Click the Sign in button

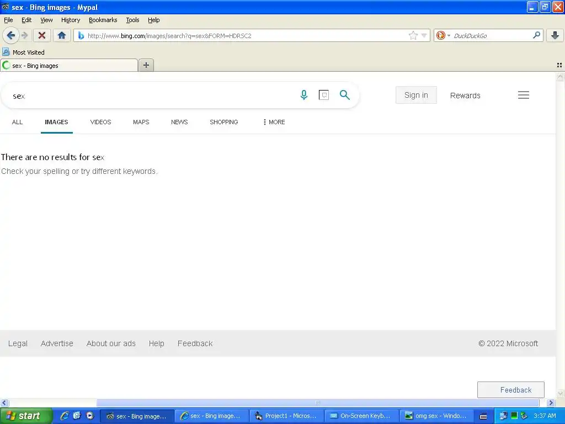click(x=416, y=95)
